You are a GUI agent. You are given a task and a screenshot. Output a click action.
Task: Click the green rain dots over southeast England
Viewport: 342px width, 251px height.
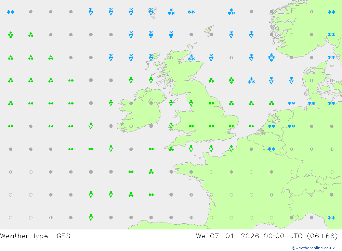click(231, 126)
